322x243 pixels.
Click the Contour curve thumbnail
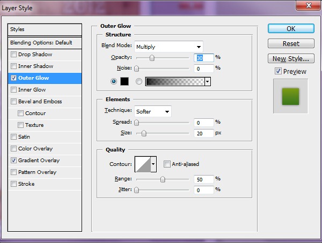(x=143, y=164)
